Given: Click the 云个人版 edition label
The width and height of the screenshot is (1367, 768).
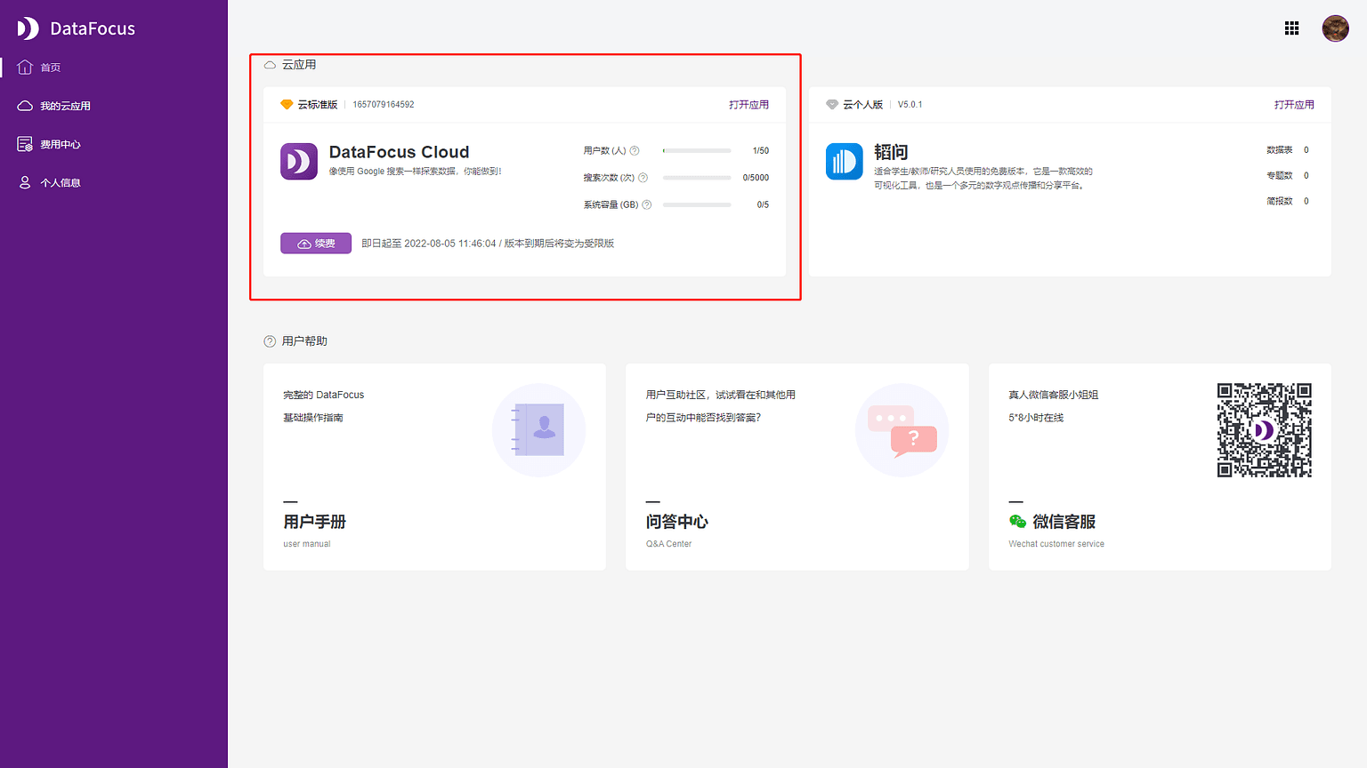Looking at the screenshot, I should pyautogui.click(x=863, y=104).
